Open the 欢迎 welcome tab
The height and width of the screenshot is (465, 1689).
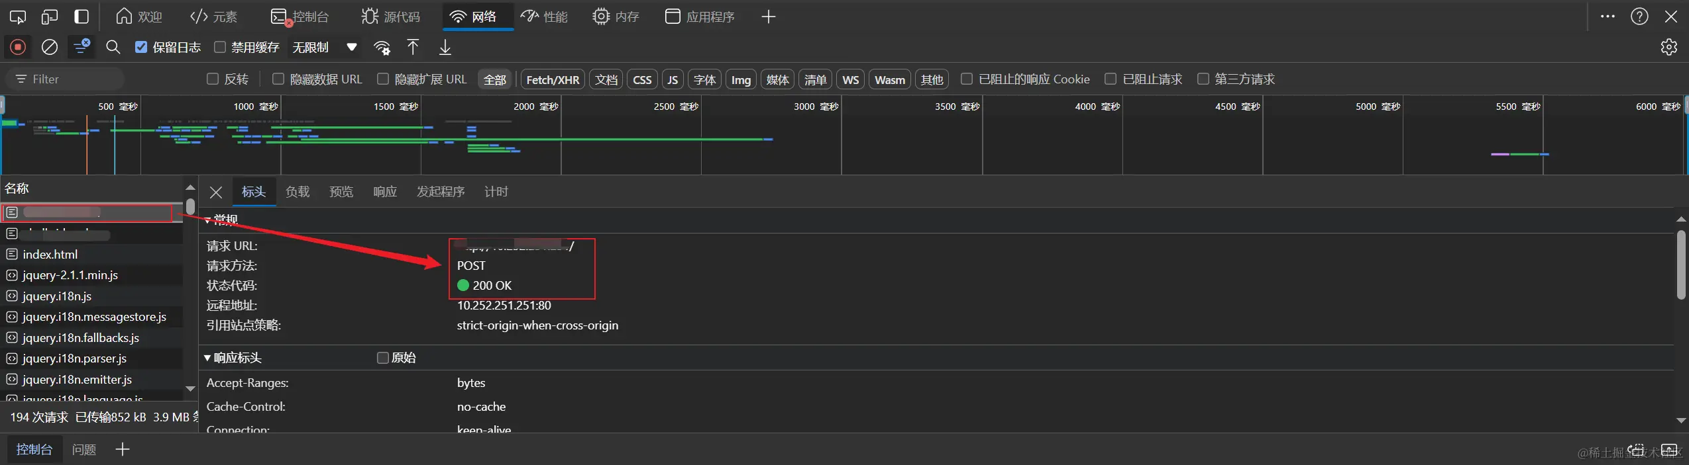139,17
